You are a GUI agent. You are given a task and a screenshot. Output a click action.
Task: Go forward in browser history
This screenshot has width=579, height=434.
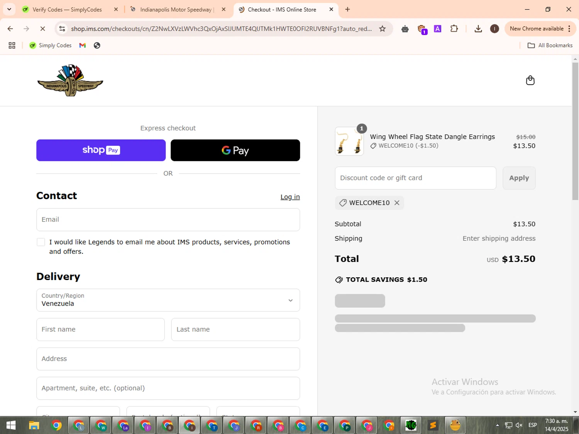26,29
